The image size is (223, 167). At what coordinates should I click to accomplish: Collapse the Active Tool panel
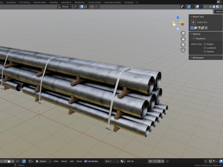tap(191, 17)
